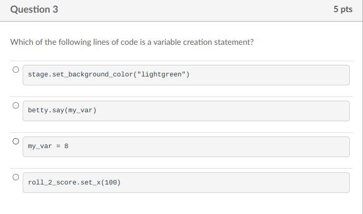Click the number 8 in the third answer
The image size is (363, 214).
[x=66, y=146]
